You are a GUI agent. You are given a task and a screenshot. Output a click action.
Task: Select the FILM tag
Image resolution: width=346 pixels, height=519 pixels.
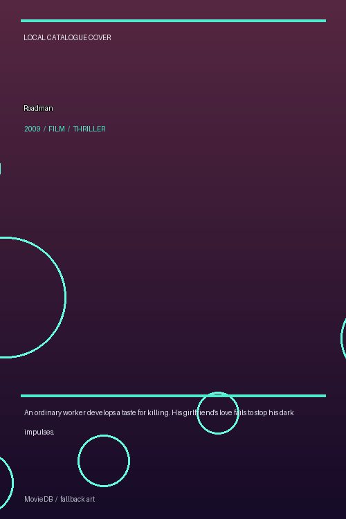tap(57, 129)
